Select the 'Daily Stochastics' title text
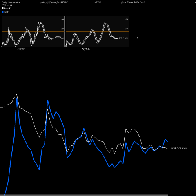The image size is (196, 196). pos(11,2)
